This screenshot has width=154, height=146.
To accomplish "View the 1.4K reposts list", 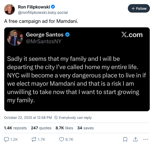I will pos(15,128).
